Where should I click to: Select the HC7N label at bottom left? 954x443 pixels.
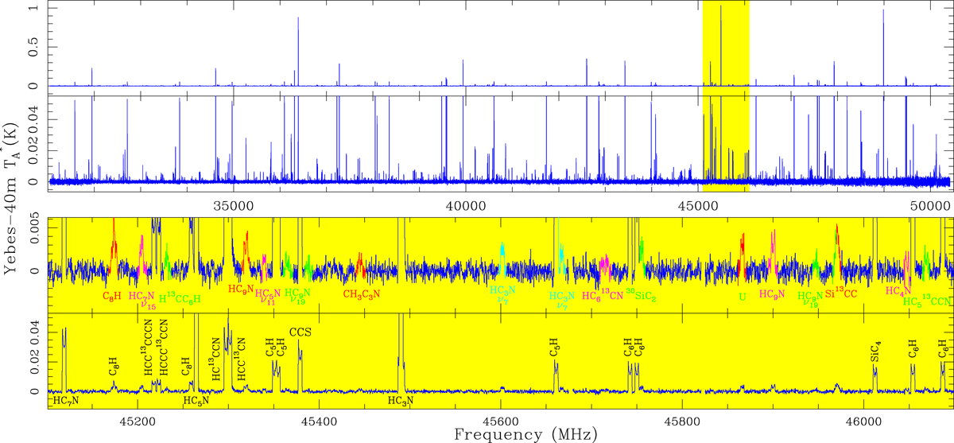pyautogui.click(x=65, y=401)
